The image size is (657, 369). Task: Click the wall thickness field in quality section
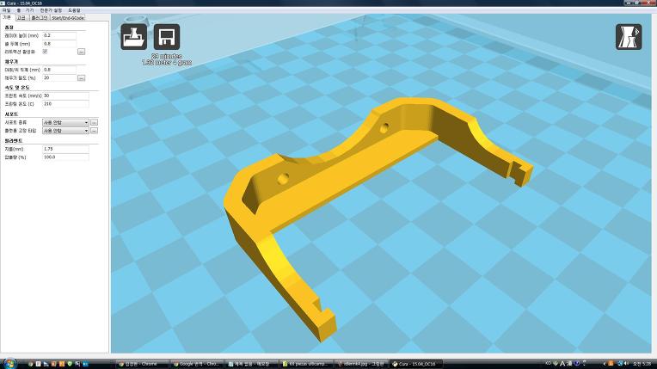59,44
